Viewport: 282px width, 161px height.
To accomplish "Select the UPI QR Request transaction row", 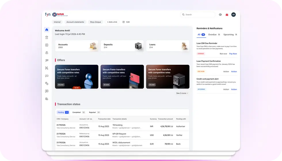I will click(x=122, y=135).
